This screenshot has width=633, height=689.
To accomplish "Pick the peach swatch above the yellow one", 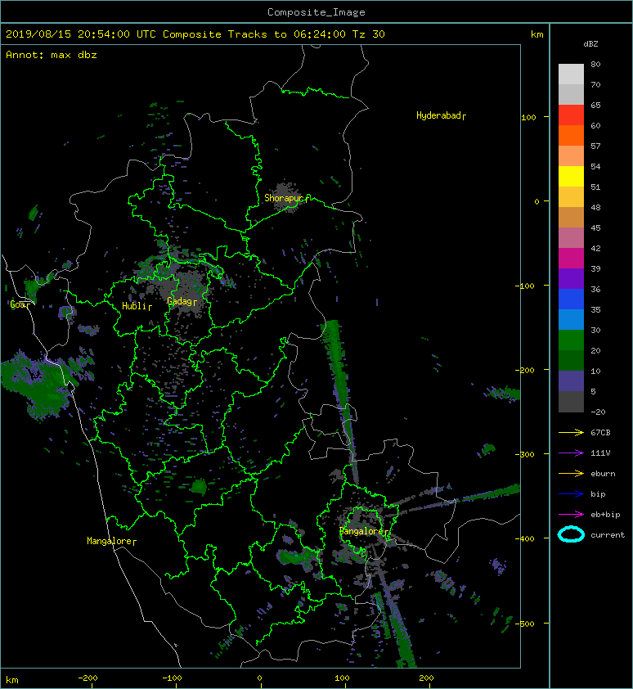I will (571, 155).
